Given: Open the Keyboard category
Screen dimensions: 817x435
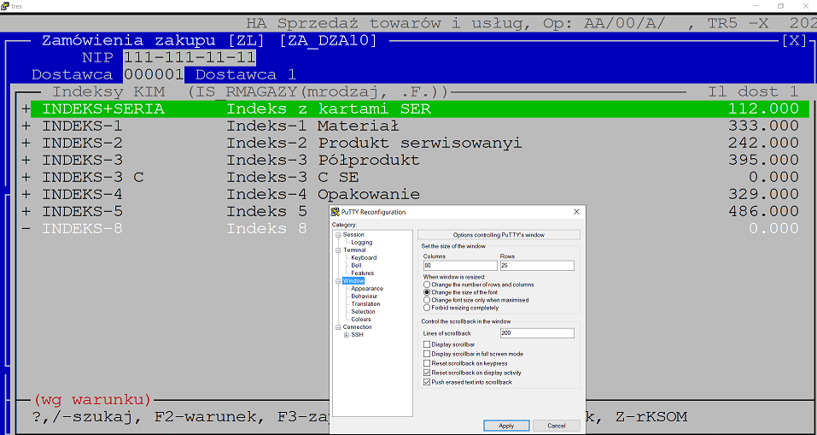Looking at the screenshot, I should click(x=364, y=257).
